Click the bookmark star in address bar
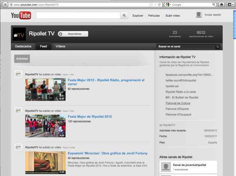The width and height of the screenshot is (236, 176). click(151, 4)
